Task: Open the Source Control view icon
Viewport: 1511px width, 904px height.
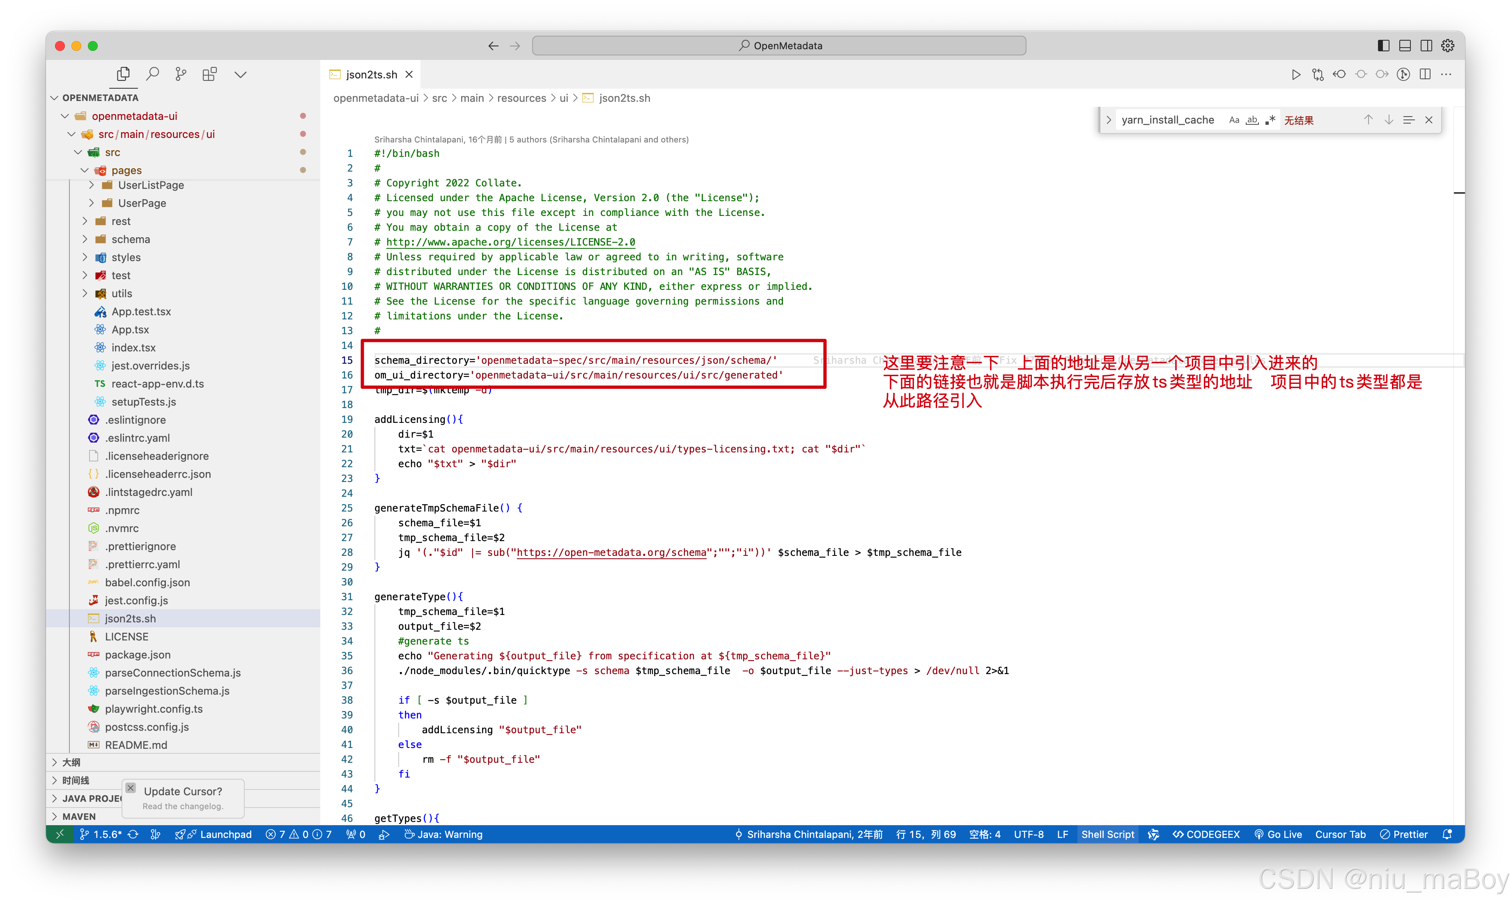Action: (x=181, y=74)
